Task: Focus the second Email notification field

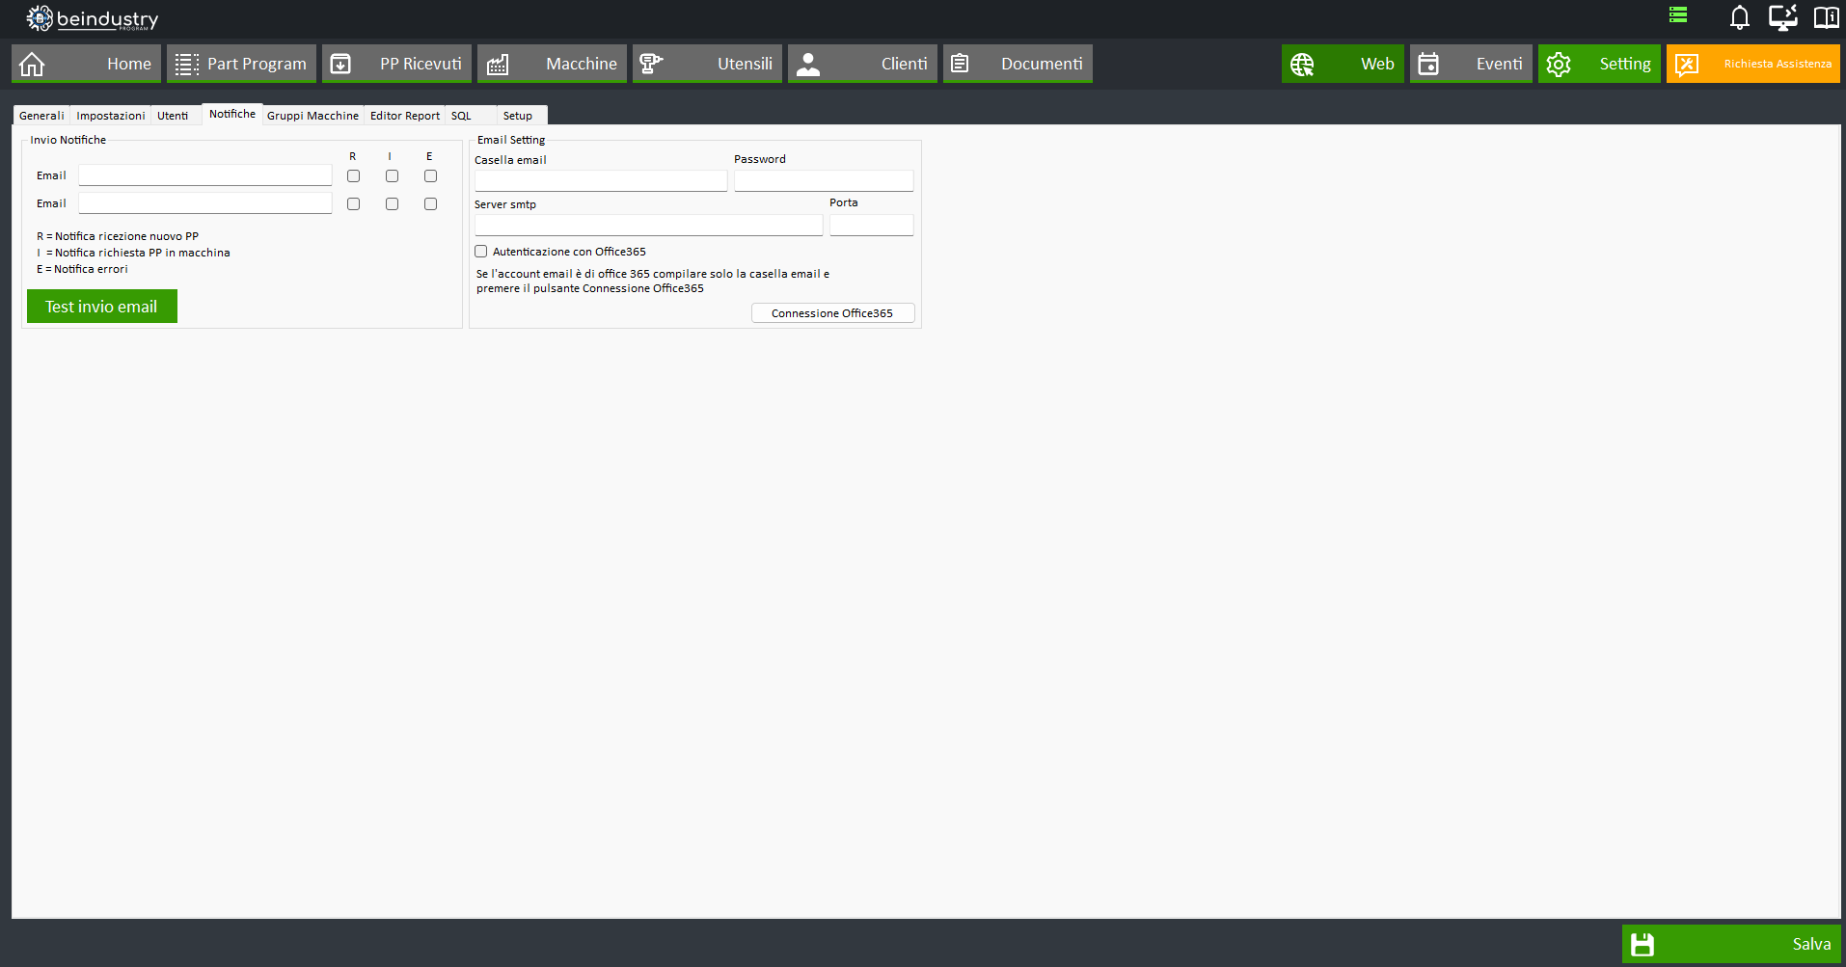Action: [205, 203]
